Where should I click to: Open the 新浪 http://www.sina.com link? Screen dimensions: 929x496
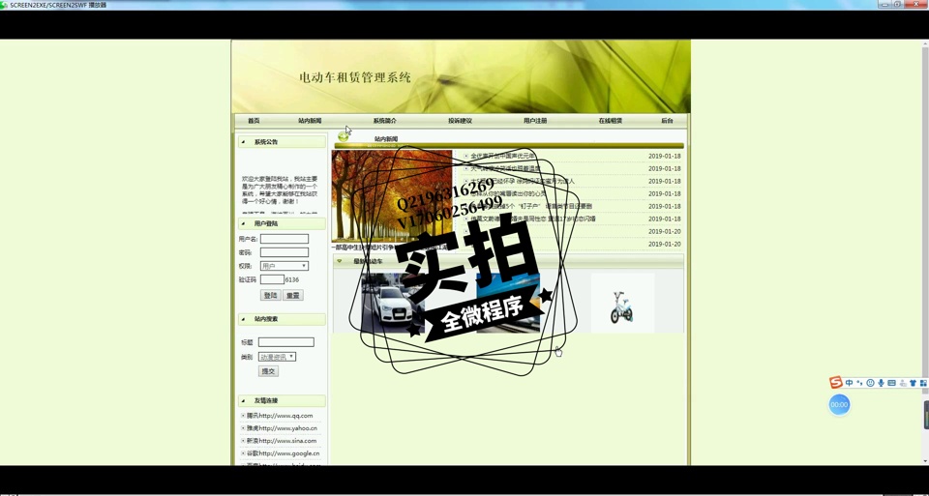click(x=282, y=440)
